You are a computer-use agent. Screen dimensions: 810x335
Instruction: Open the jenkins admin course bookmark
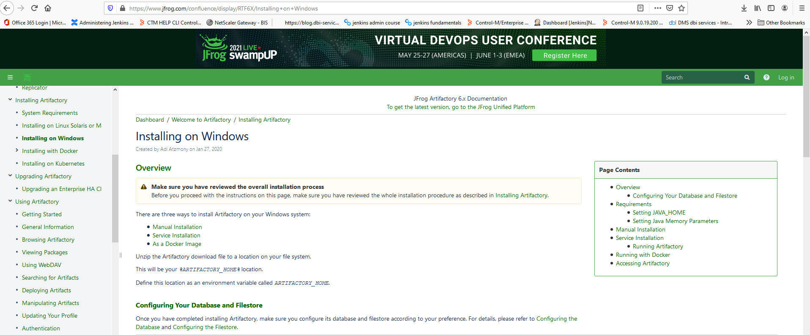[372, 22]
